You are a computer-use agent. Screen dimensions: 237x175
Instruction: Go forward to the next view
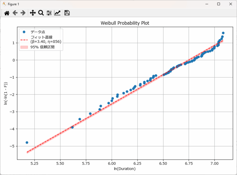23,13
